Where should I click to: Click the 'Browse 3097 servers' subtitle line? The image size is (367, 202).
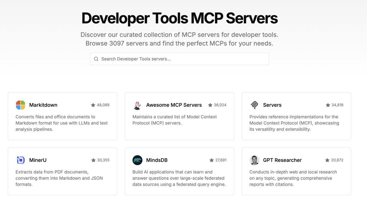point(179,43)
